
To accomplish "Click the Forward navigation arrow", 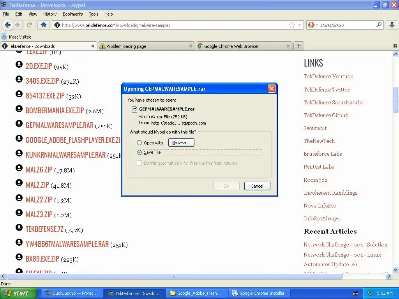I will click(x=18, y=25).
